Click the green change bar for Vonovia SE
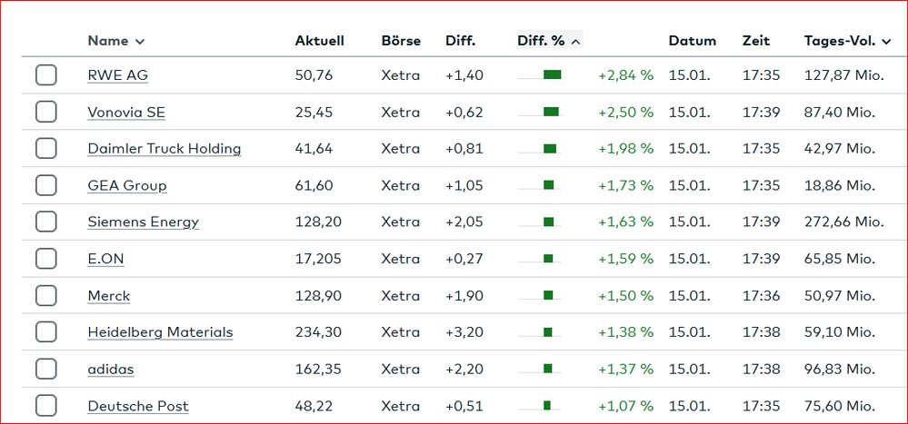908x424 pixels. (552, 112)
